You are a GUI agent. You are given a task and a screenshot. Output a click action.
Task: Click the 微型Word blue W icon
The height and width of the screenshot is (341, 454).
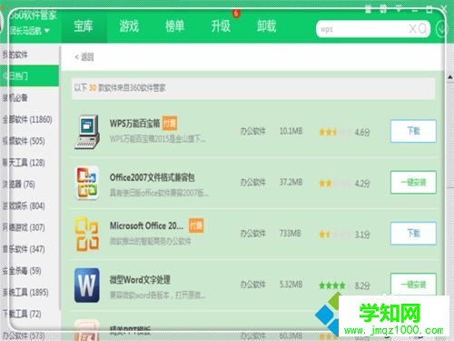pyautogui.click(x=87, y=286)
